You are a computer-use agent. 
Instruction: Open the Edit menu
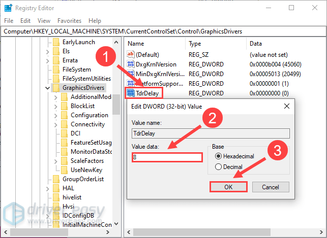25,21
